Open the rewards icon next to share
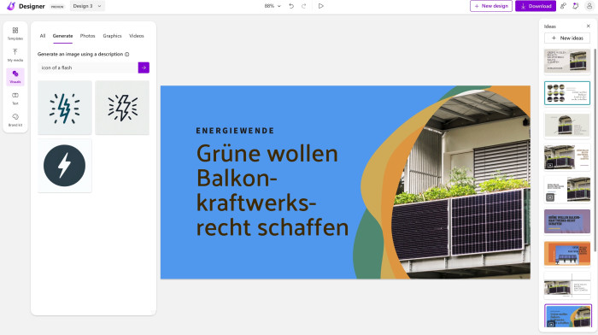 pyautogui.click(x=576, y=6)
